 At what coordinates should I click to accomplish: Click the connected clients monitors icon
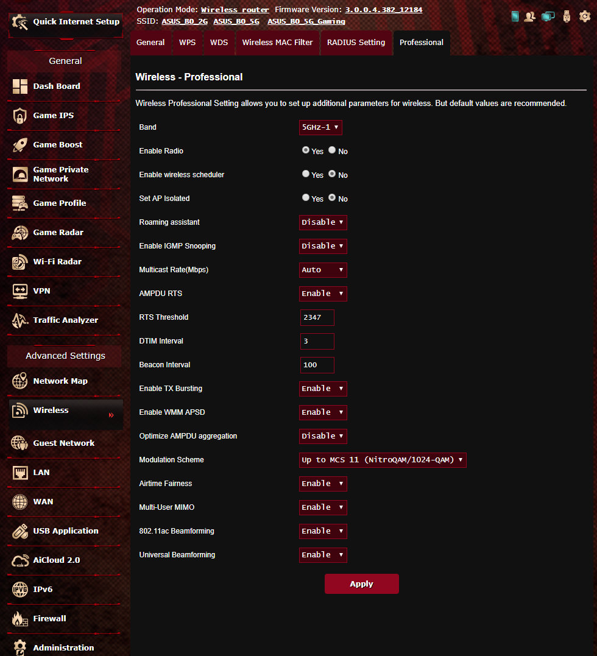(548, 16)
